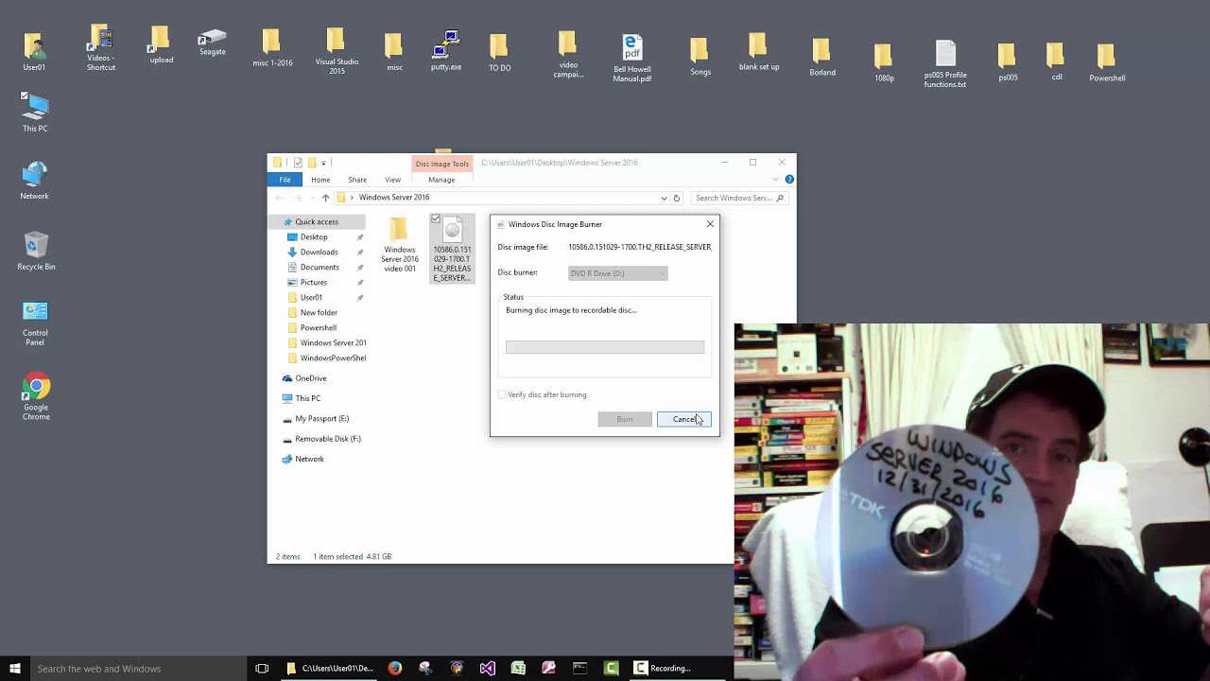The width and height of the screenshot is (1210, 681).
Task: Open Customize Quick Access Toolbar dropdown
Action: point(323,163)
